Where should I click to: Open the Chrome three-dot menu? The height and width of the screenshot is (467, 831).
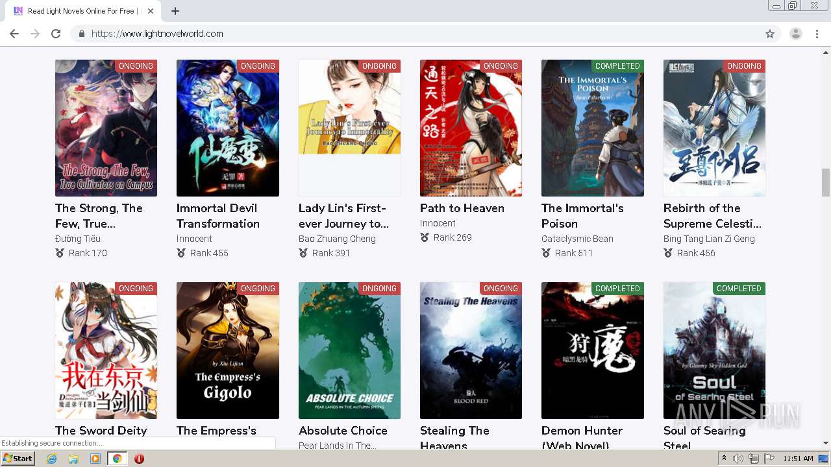click(x=817, y=34)
